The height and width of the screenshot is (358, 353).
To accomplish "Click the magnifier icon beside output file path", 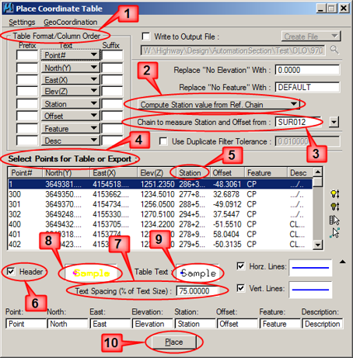I will (334, 49).
